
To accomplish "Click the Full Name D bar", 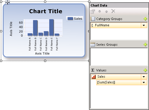I will [x=46, y=33].
